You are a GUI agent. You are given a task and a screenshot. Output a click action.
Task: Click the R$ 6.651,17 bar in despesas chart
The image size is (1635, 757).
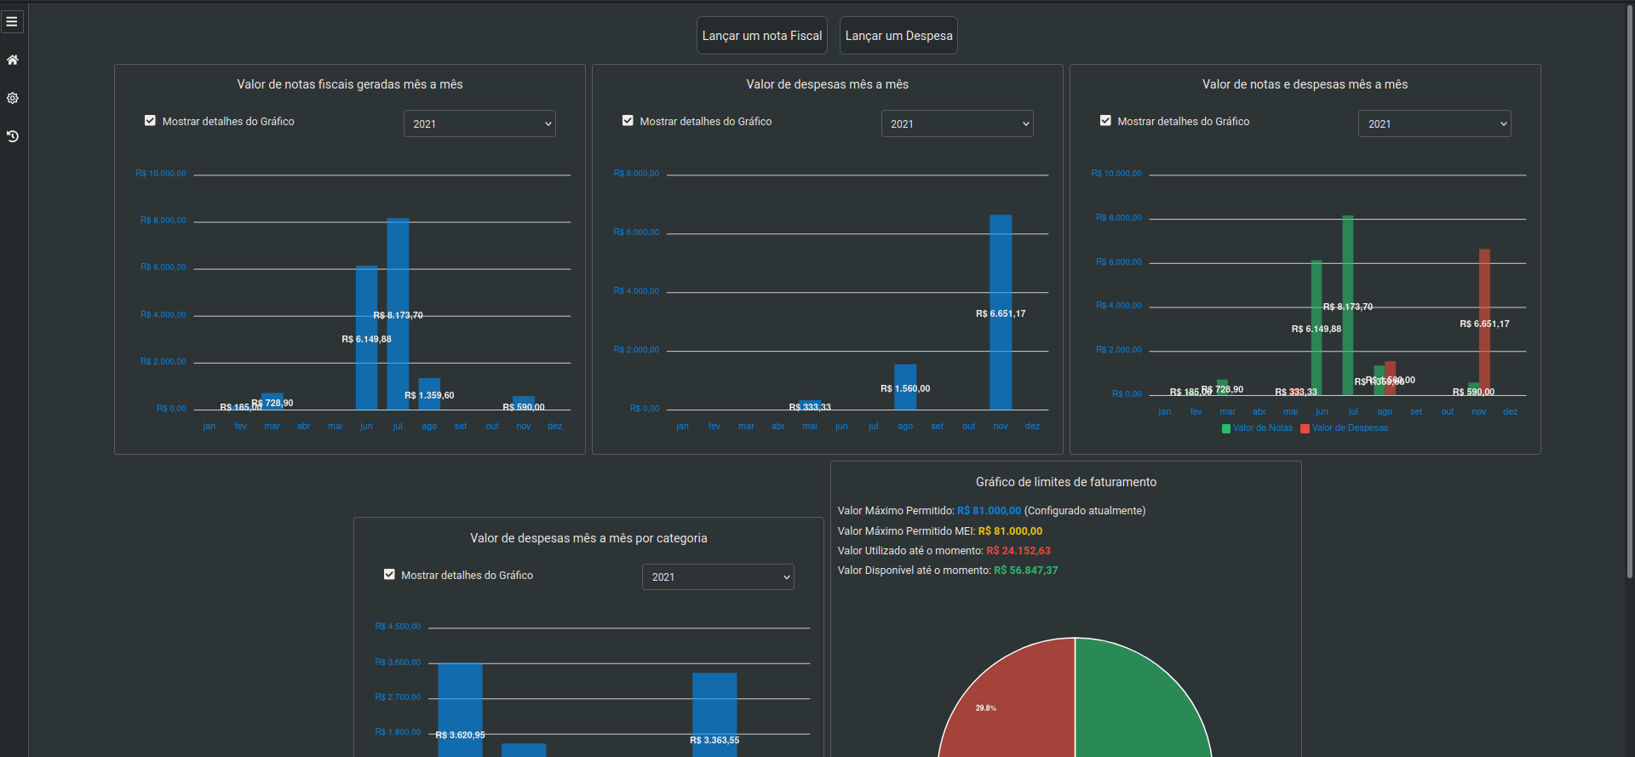click(1001, 312)
